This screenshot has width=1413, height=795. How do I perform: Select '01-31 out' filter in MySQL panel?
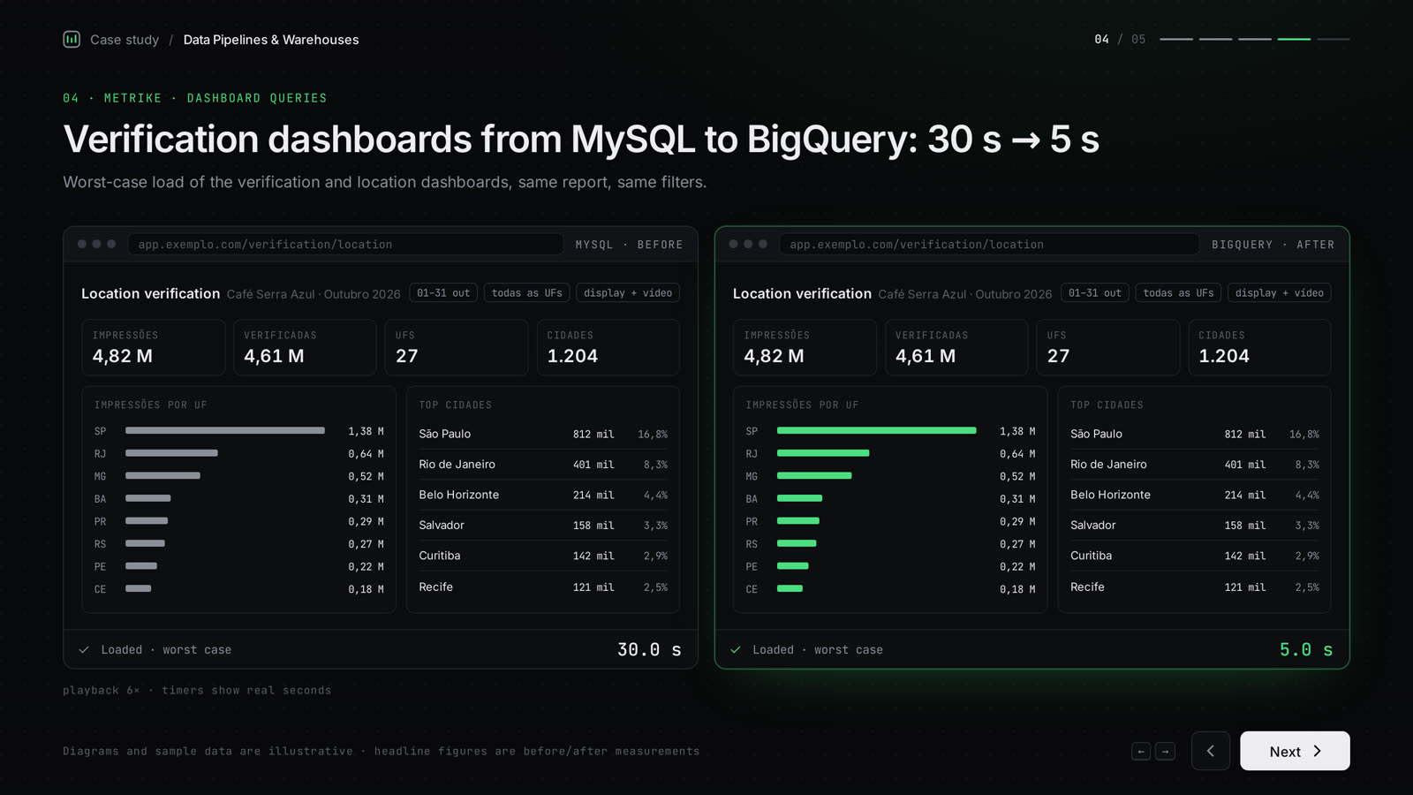pyautogui.click(x=443, y=292)
